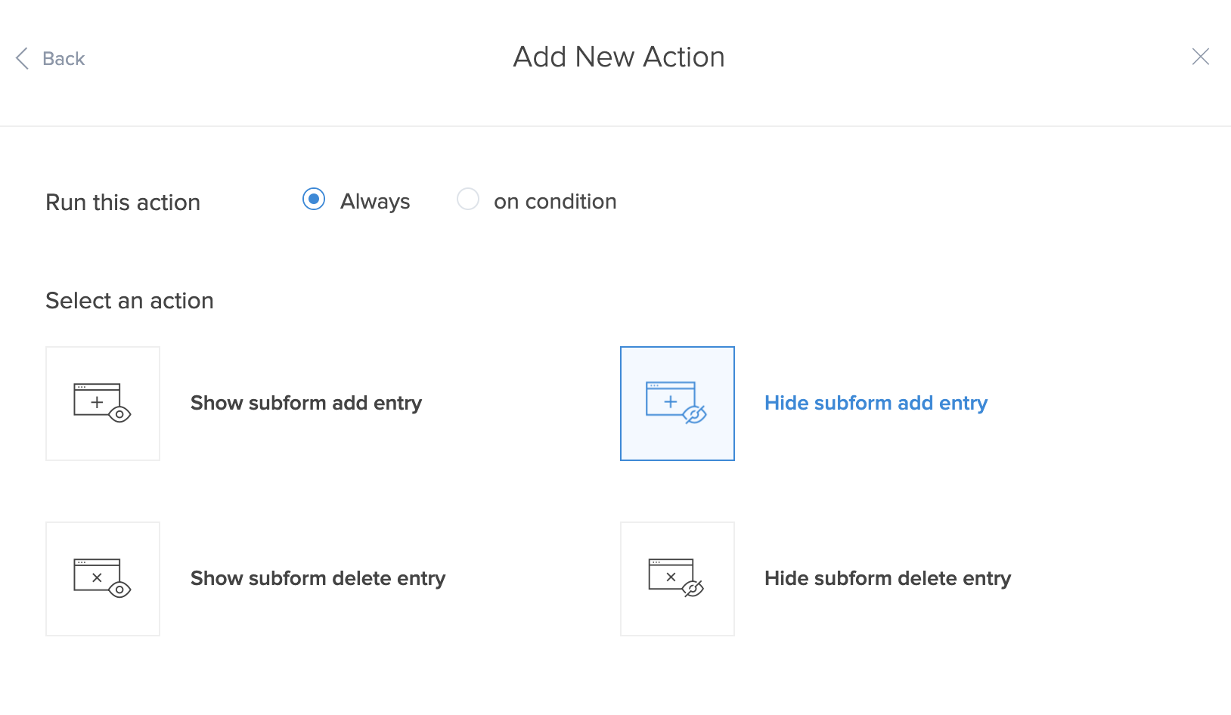Go back via the Back text link
Image resolution: width=1231 pixels, height=715 pixels.
[x=64, y=59]
